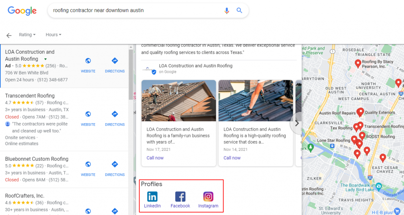Viewport: 404px width, 215px height.
Task: Open the LinkedIn profile icon
Action: (152, 197)
